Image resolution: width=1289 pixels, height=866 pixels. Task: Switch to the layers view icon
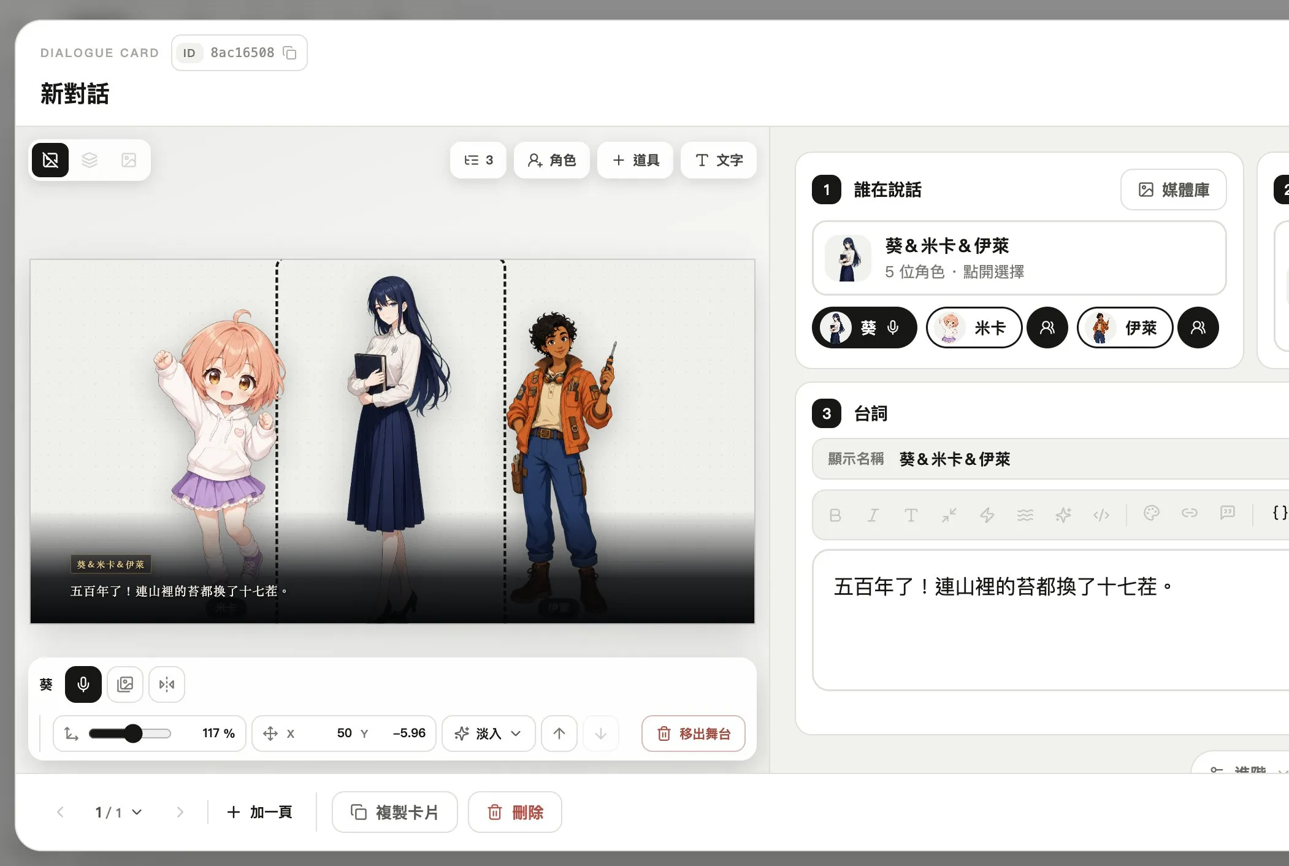pos(90,160)
